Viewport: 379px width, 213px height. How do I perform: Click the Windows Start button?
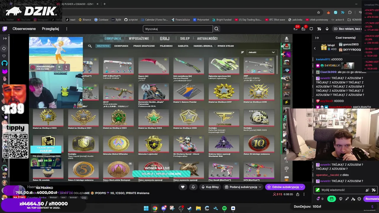(146, 208)
